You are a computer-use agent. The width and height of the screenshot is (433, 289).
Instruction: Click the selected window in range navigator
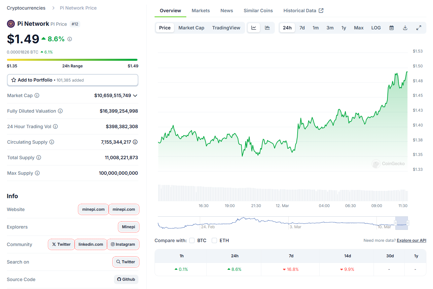tap(402, 223)
